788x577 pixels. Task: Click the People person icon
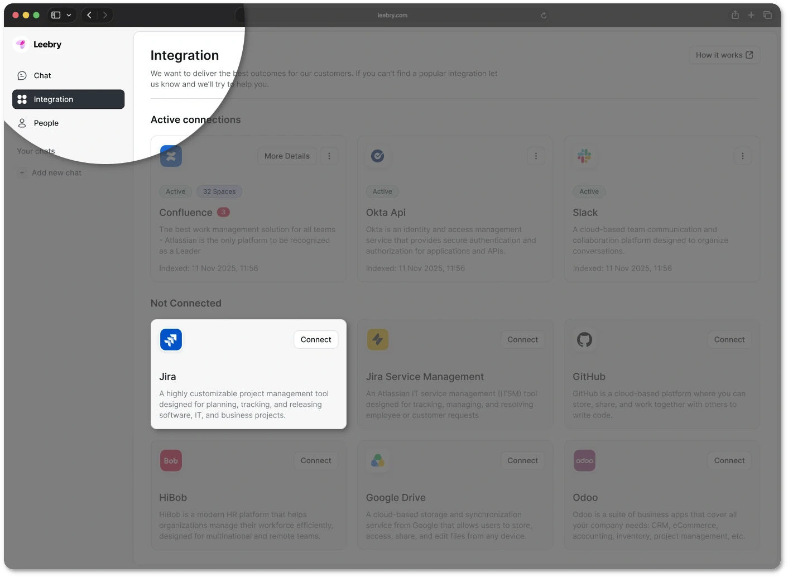click(x=22, y=123)
